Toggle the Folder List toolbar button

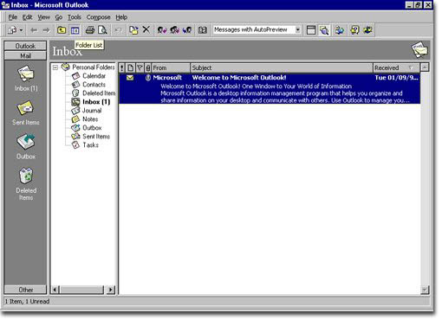click(x=75, y=30)
